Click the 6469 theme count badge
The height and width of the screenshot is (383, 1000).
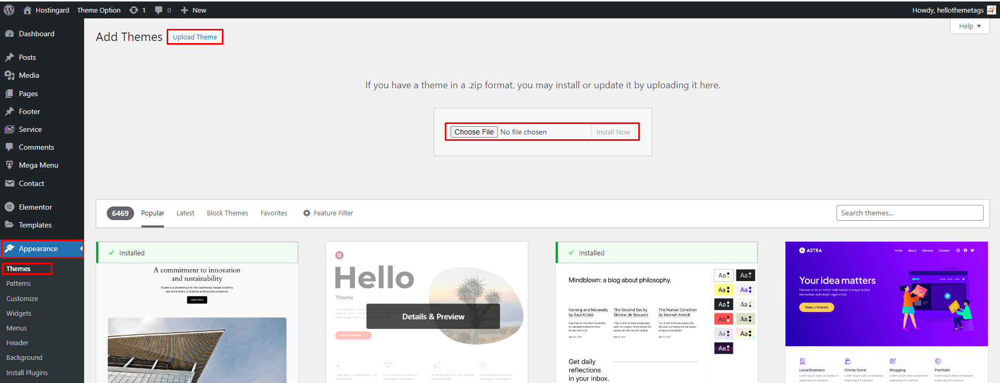click(x=120, y=213)
